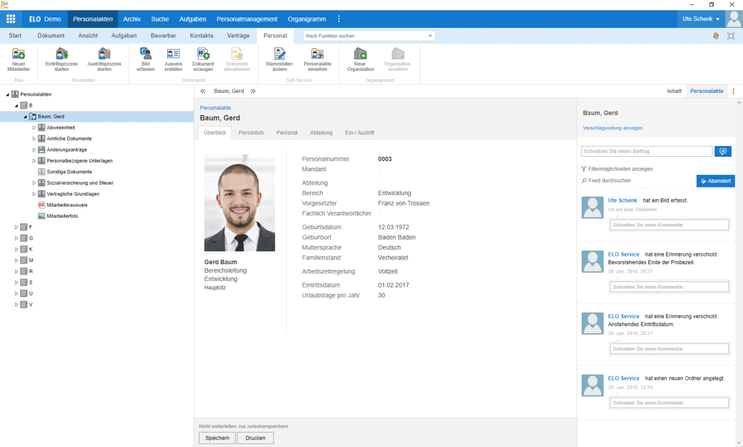Expand Änderungsanträge folder

[34, 150]
